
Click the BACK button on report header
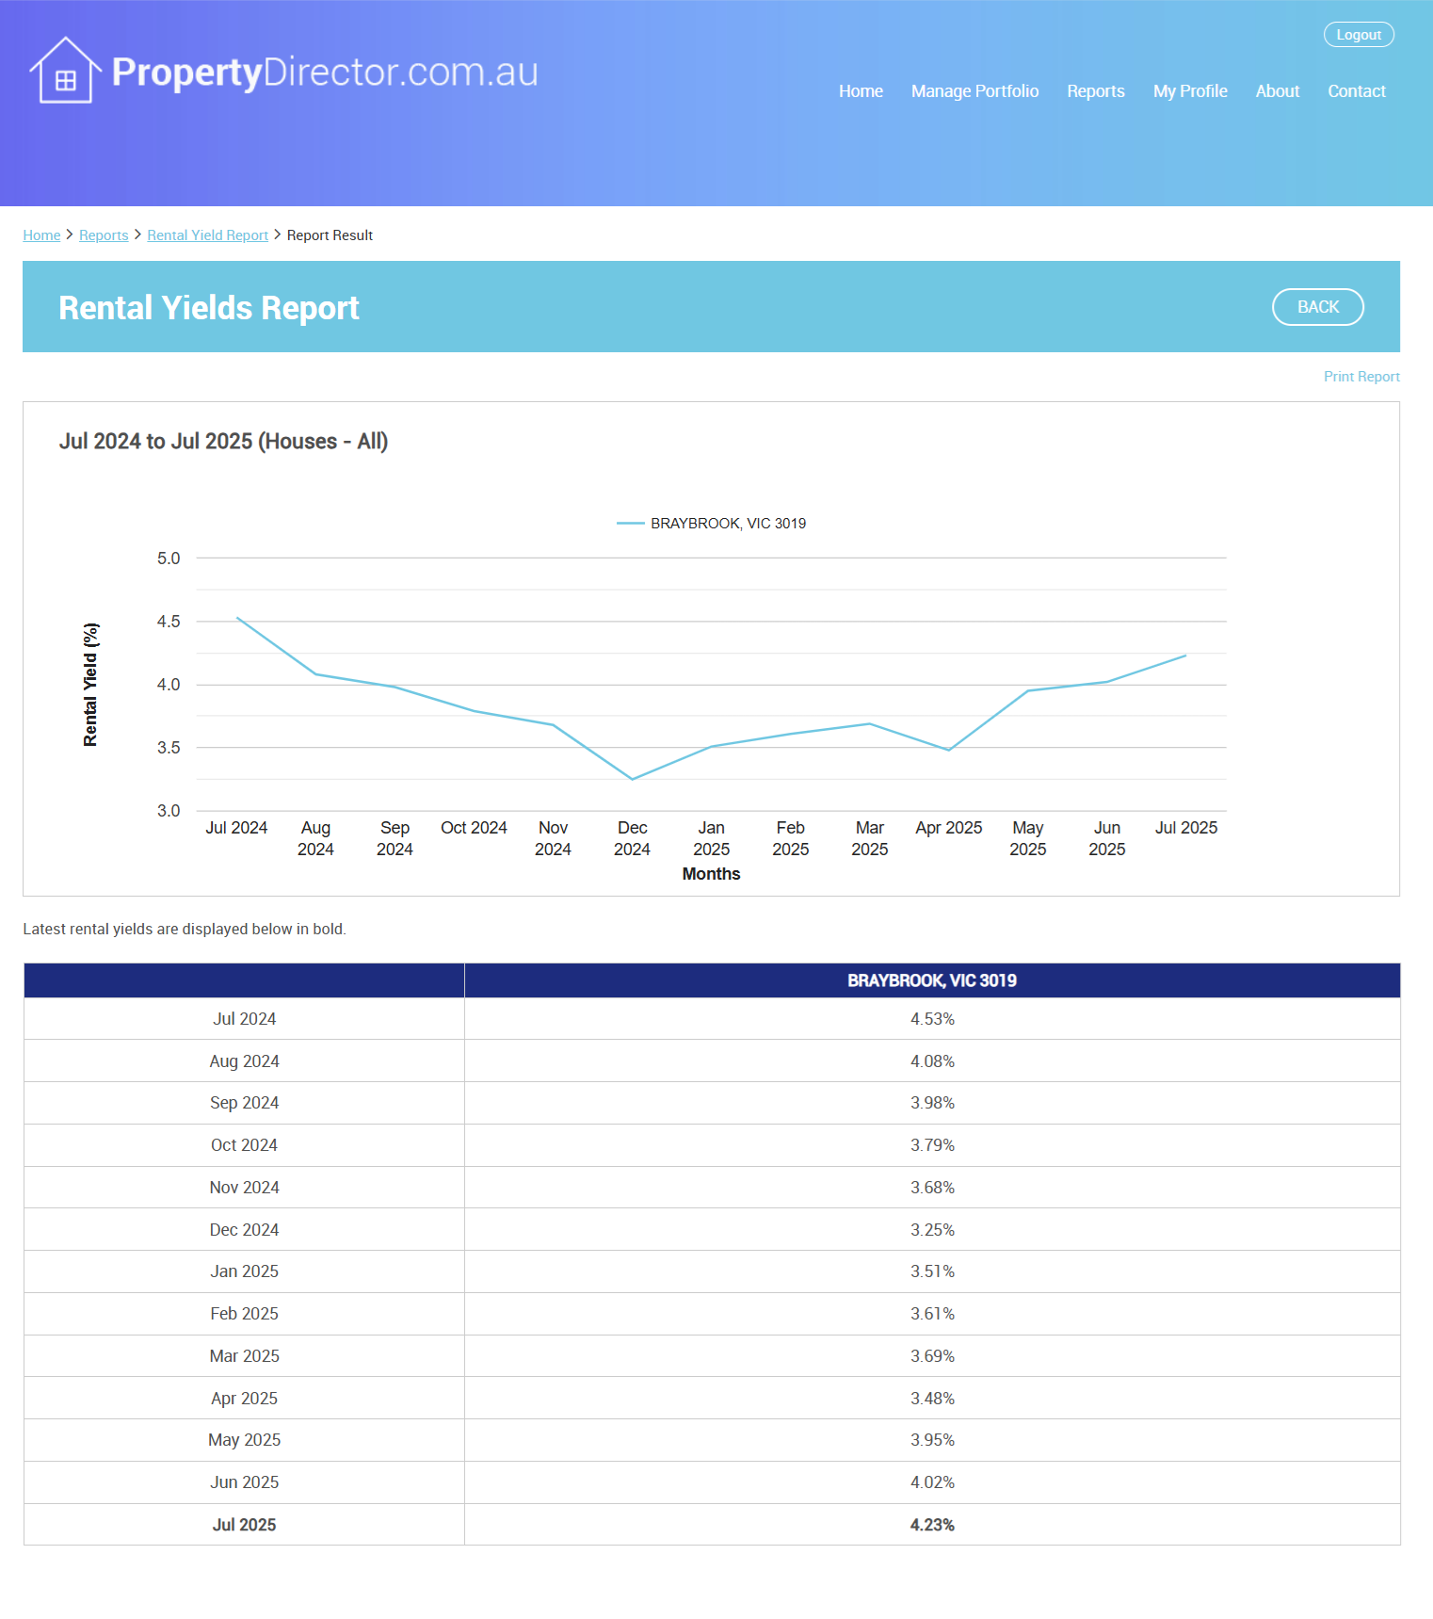point(1317,307)
